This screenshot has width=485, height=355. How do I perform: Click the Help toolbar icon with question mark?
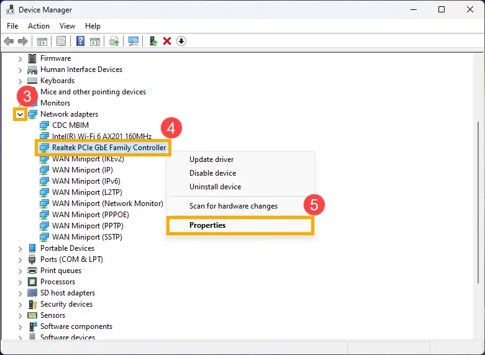[80, 42]
